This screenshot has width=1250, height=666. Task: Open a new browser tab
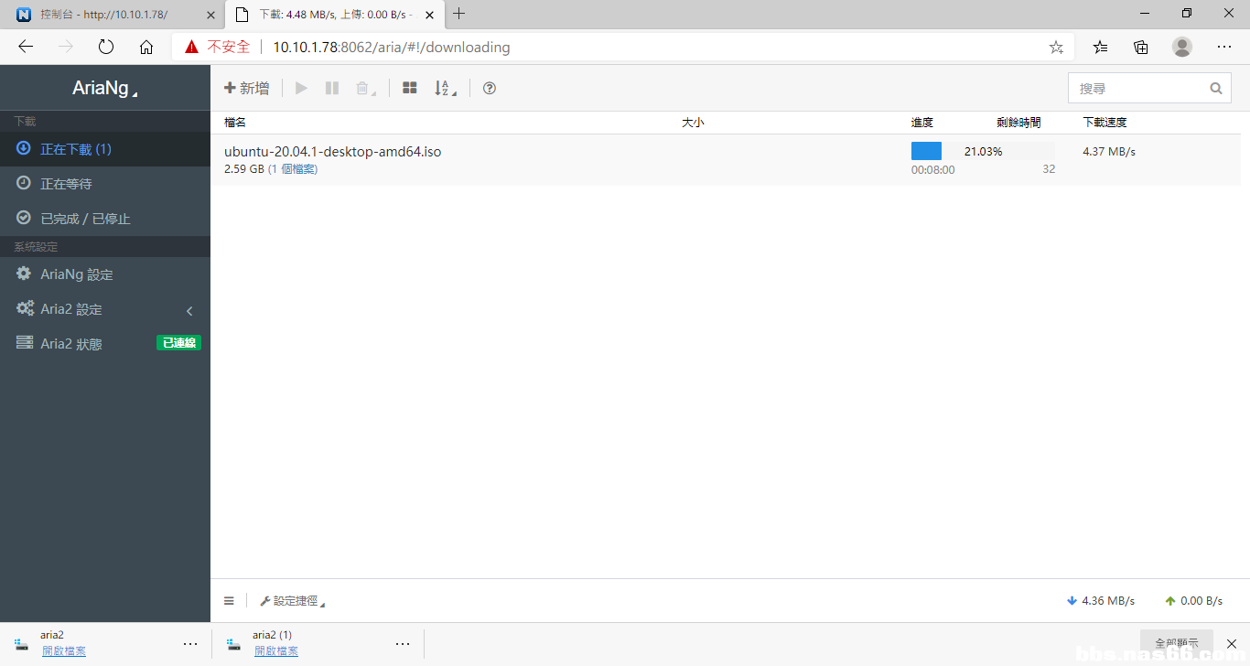459,14
